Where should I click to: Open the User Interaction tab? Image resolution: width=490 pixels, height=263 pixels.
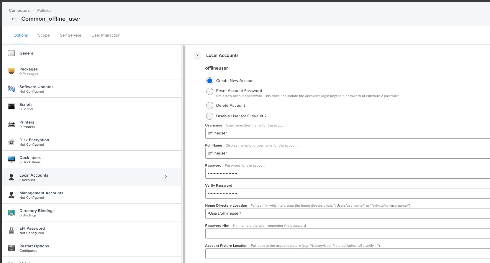click(x=106, y=35)
